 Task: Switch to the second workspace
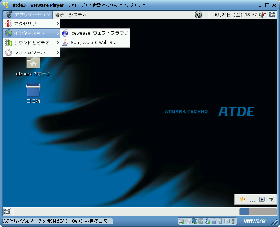click(x=253, y=212)
